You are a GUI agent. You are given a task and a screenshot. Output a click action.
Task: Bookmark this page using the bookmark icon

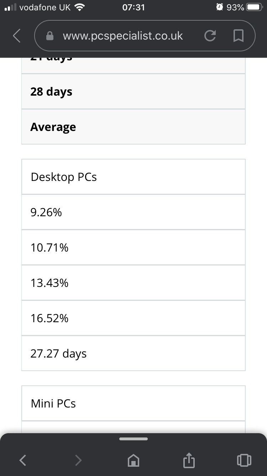238,36
